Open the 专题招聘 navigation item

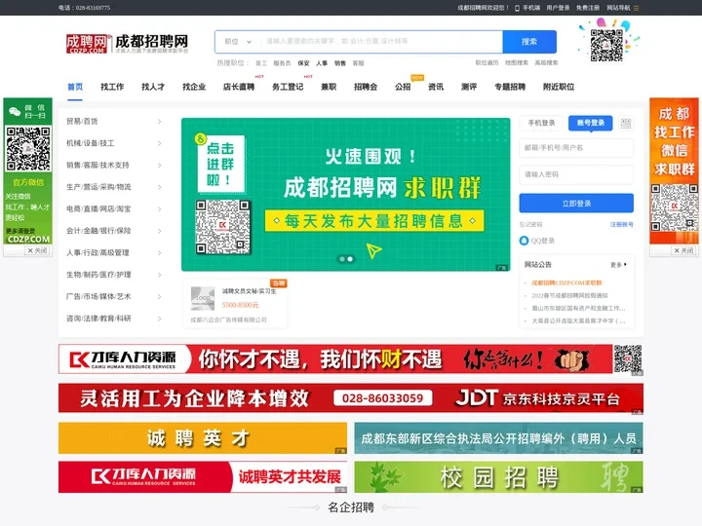pos(510,87)
